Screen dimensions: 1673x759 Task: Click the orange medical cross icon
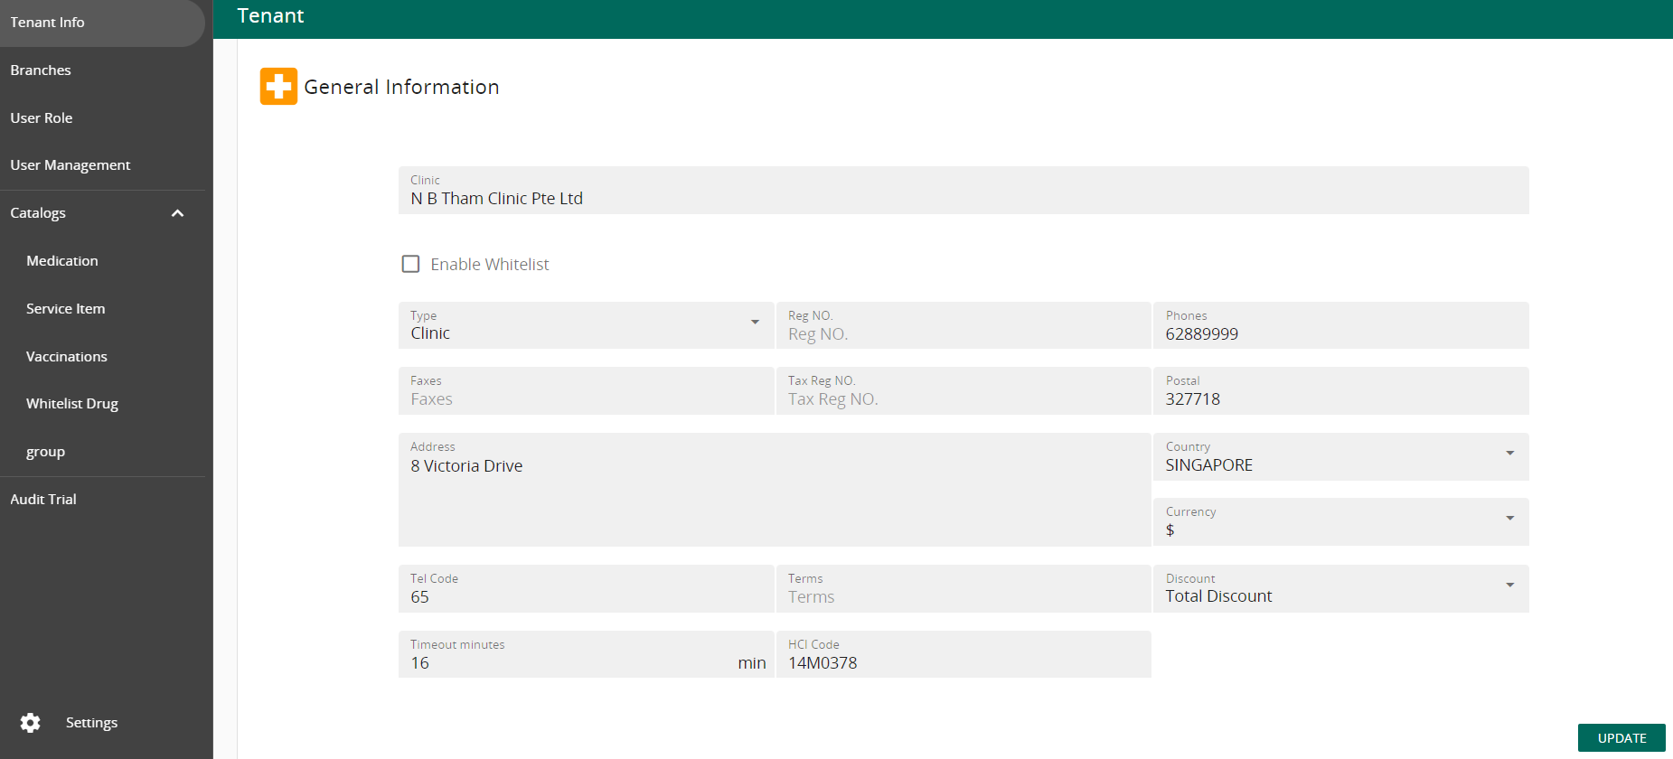(278, 87)
